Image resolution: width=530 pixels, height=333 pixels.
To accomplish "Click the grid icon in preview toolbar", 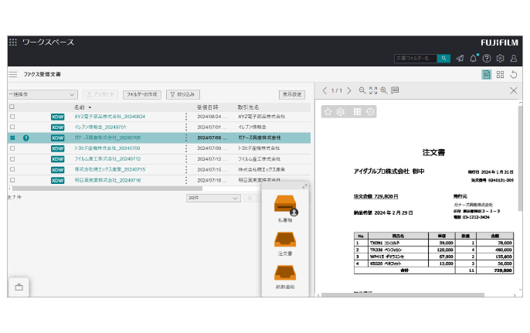I will tap(357, 112).
